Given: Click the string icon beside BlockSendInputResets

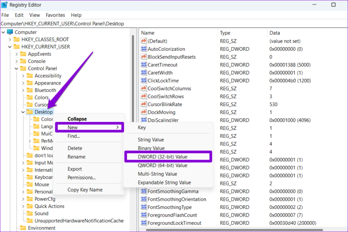Looking at the screenshot, I should pyautogui.click(x=144, y=57).
